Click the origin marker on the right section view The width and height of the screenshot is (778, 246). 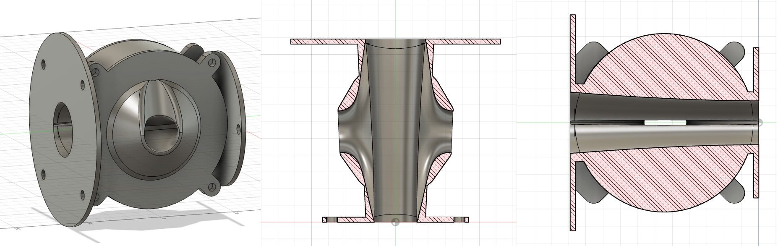click(x=760, y=123)
